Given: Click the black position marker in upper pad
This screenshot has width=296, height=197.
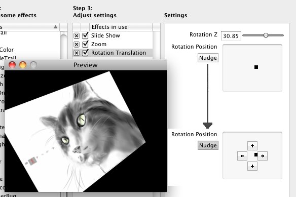Looking at the screenshot, I should tap(256, 67).
